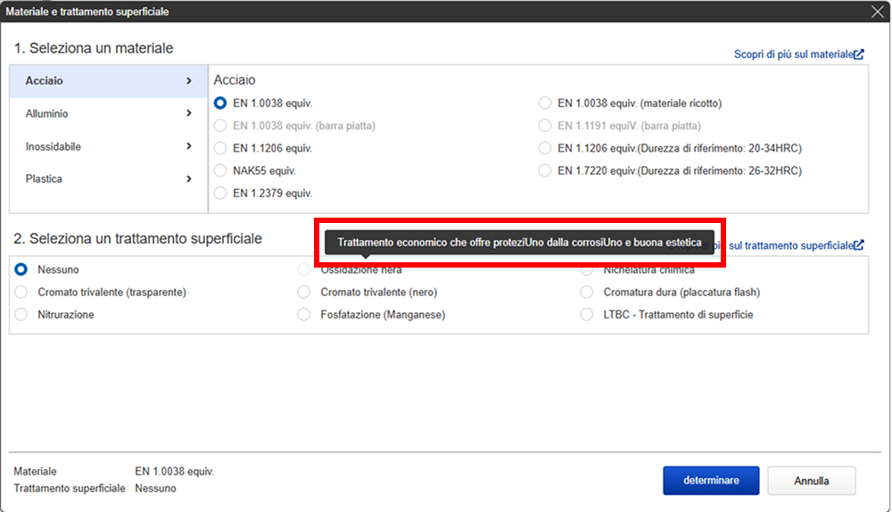Click the chevron arrow next to Plastica
The width and height of the screenshot is (892, 512).
[189, 178]
